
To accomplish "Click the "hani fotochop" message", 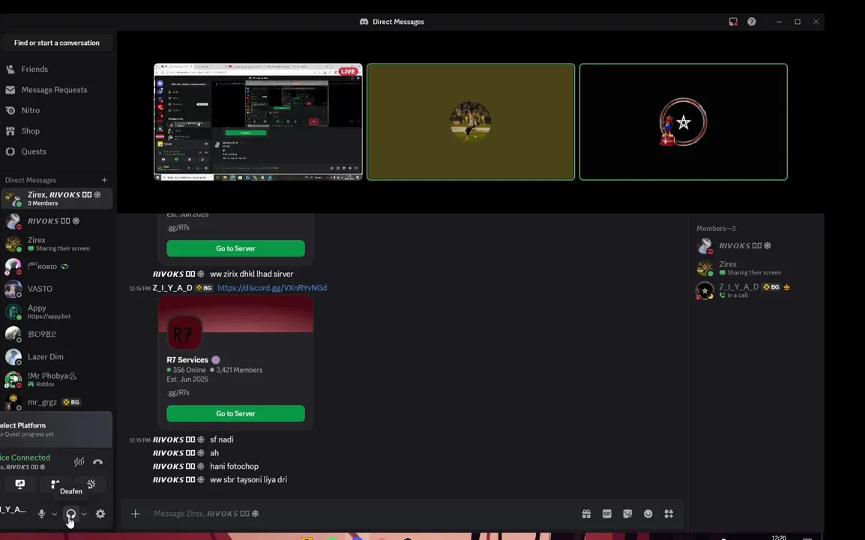I will pyautogui.click(x=235, y=466).
